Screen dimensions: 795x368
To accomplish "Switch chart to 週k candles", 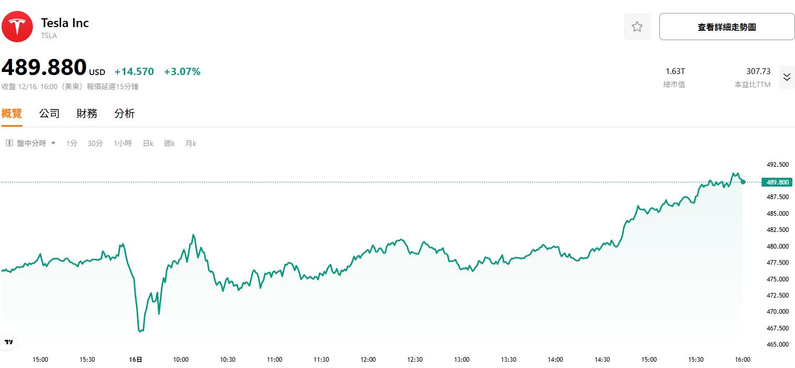I will (169, 143).
